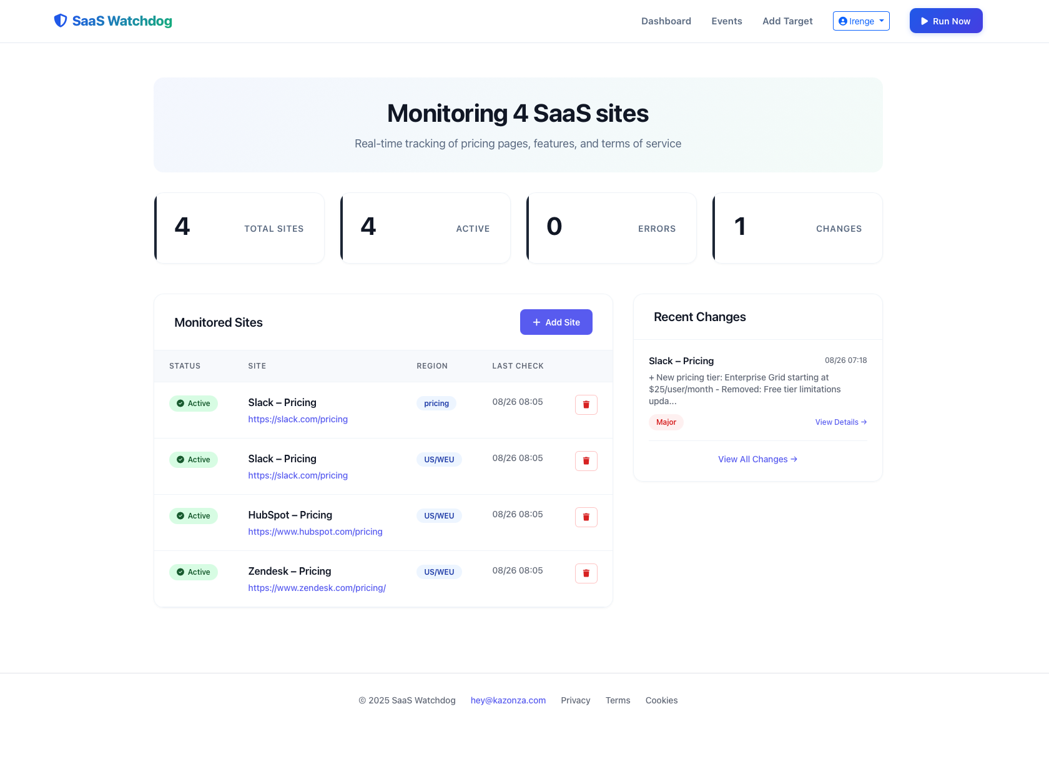Follow the View All Changes link

(757, 459)
